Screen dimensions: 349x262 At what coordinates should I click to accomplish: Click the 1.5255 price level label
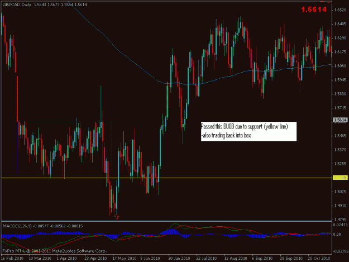[340, 164]
